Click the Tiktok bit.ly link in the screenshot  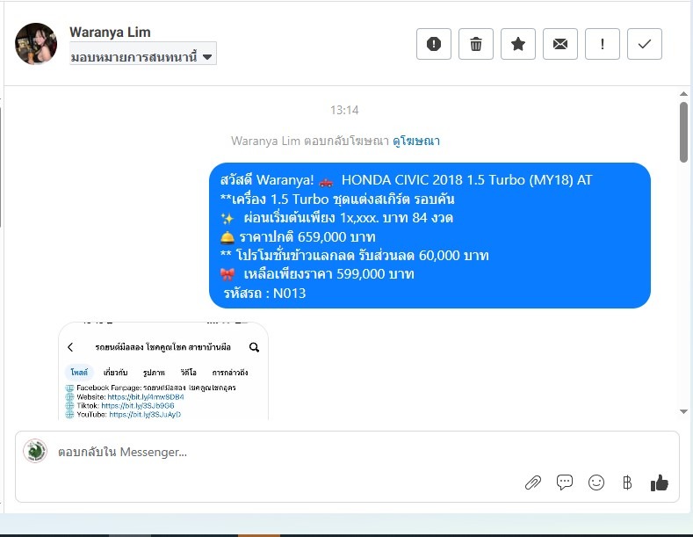[x=138, y=405]
